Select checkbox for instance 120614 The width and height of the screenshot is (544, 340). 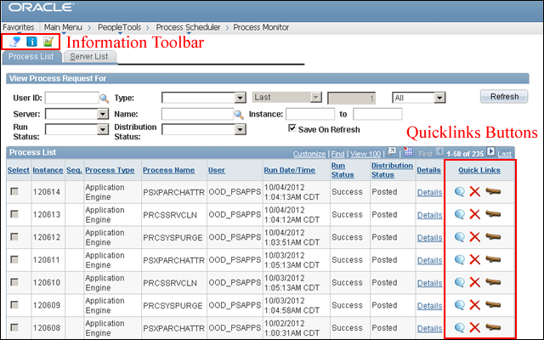pyautogui.click(x=14, y=191)
